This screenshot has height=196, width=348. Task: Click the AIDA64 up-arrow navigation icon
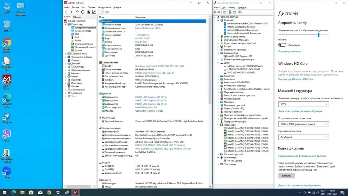(77, 12)
